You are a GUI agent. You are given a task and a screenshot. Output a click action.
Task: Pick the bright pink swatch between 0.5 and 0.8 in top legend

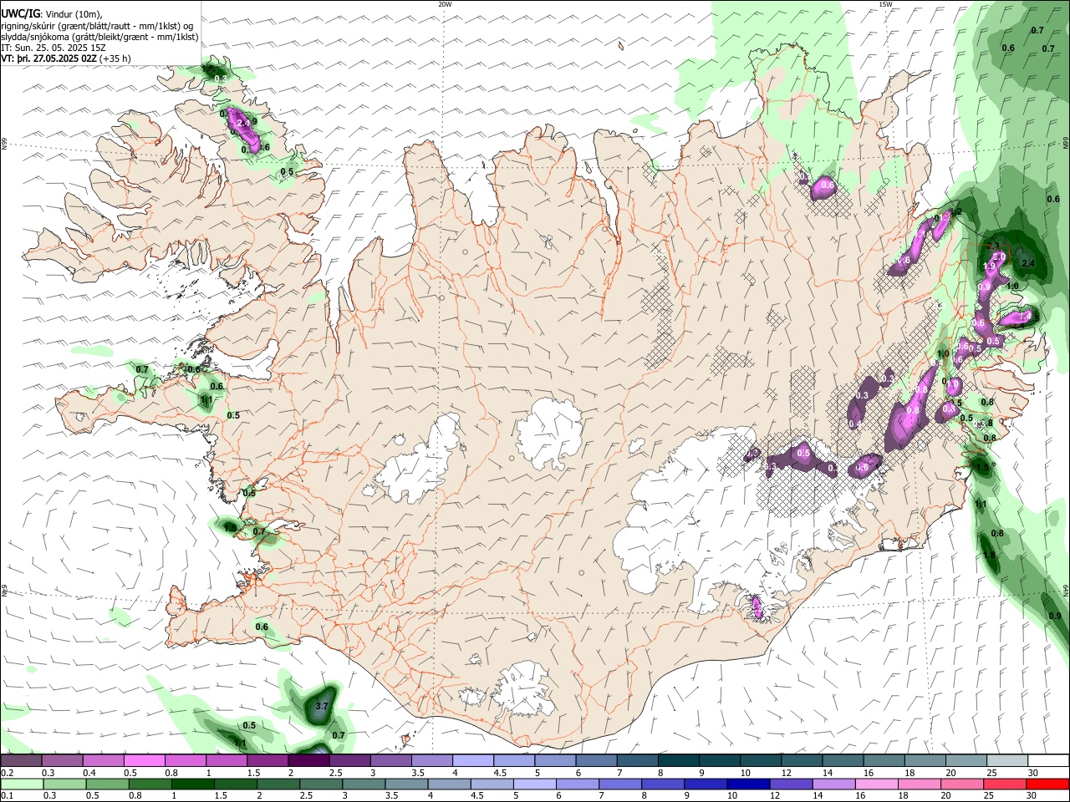point(145,761)
